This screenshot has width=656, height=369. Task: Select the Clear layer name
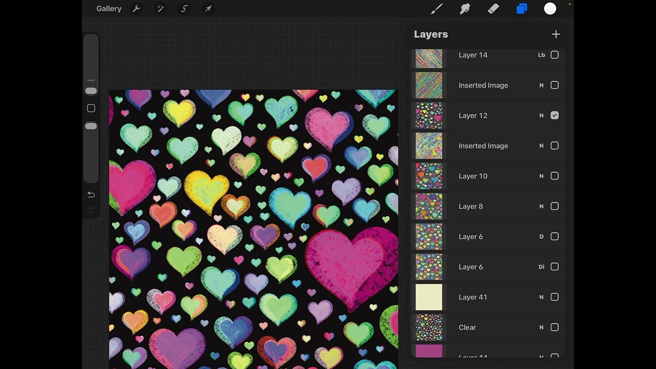[x=467, y=327]
